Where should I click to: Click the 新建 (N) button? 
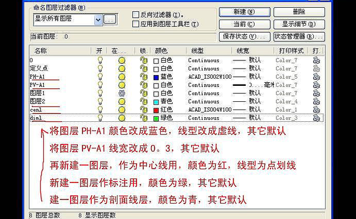pyautogui.click(x=244, y=12)
